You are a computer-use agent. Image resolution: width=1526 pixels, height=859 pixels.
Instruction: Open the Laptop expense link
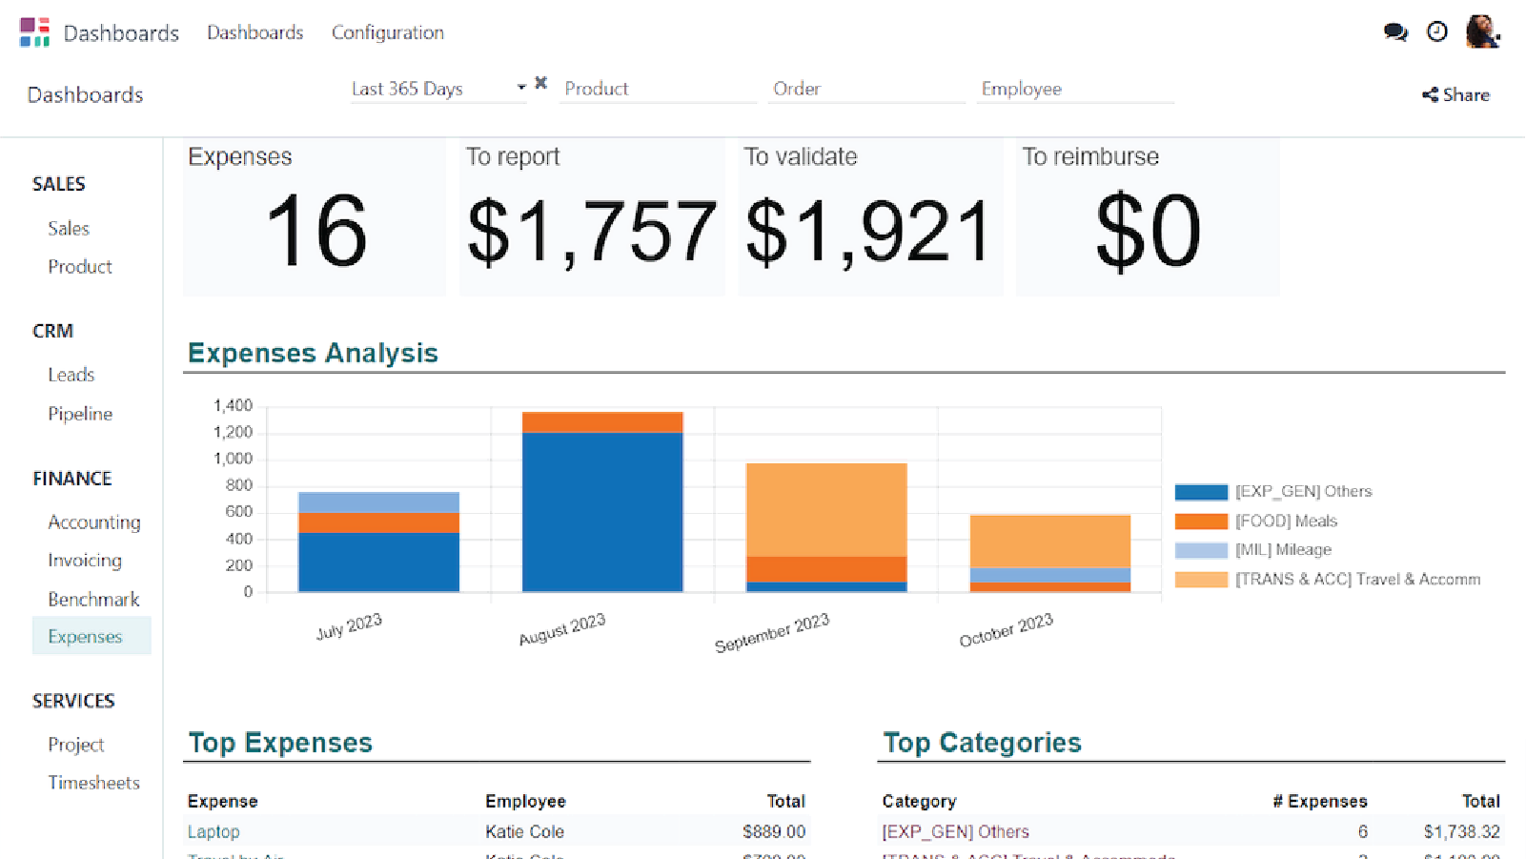214,831
